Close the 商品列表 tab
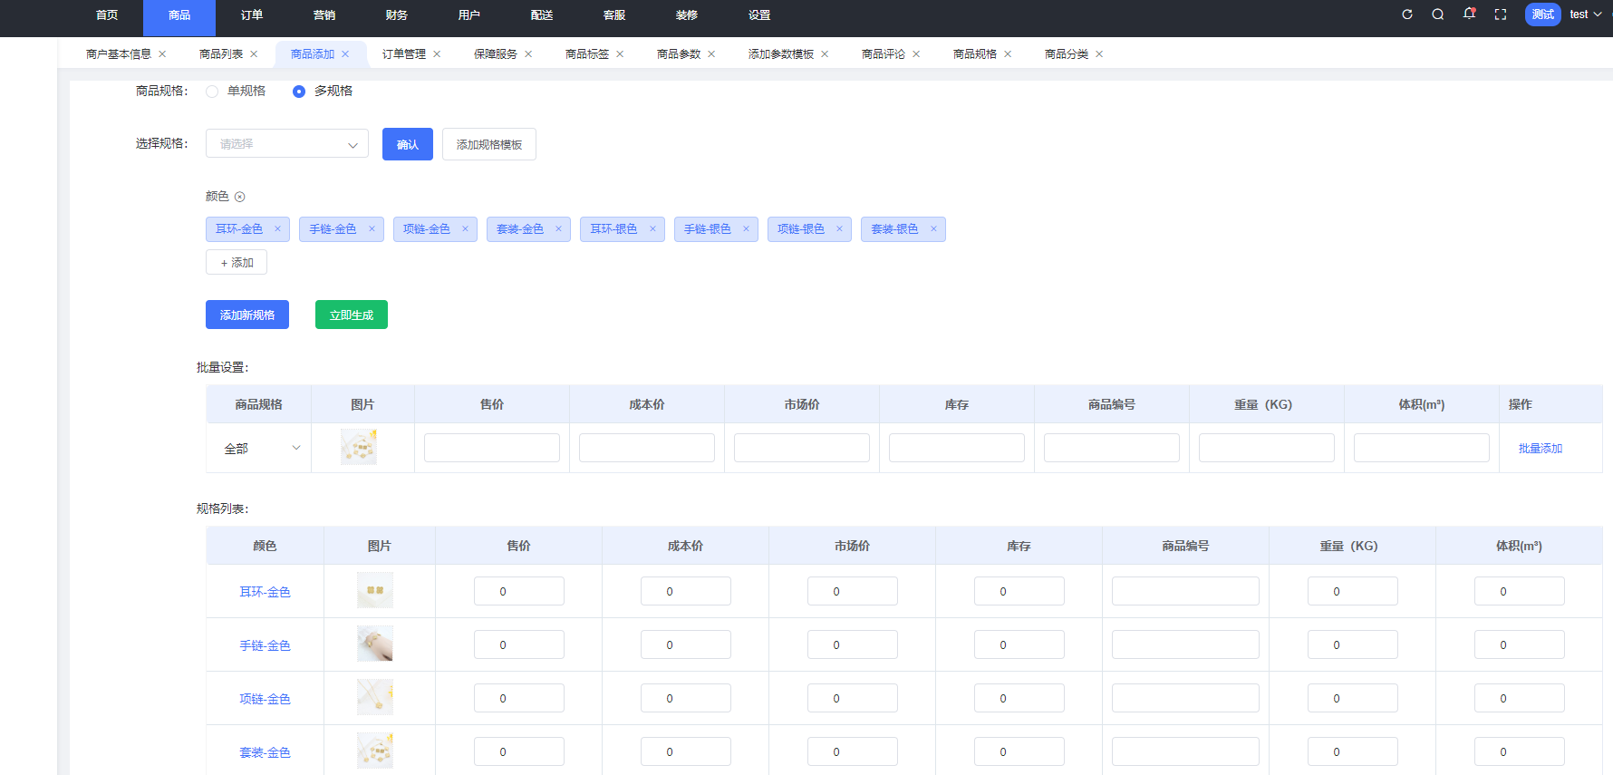This screenshot has height=775, width=1613. 254,54
